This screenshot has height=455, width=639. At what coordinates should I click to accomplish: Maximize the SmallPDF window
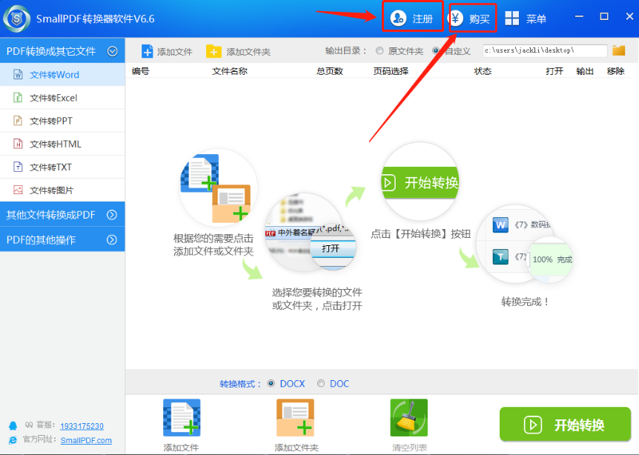[604, 17]
